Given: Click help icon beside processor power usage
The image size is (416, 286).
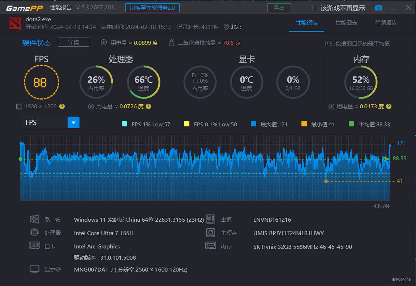Looking at the screenshot, I should point(148,106).
